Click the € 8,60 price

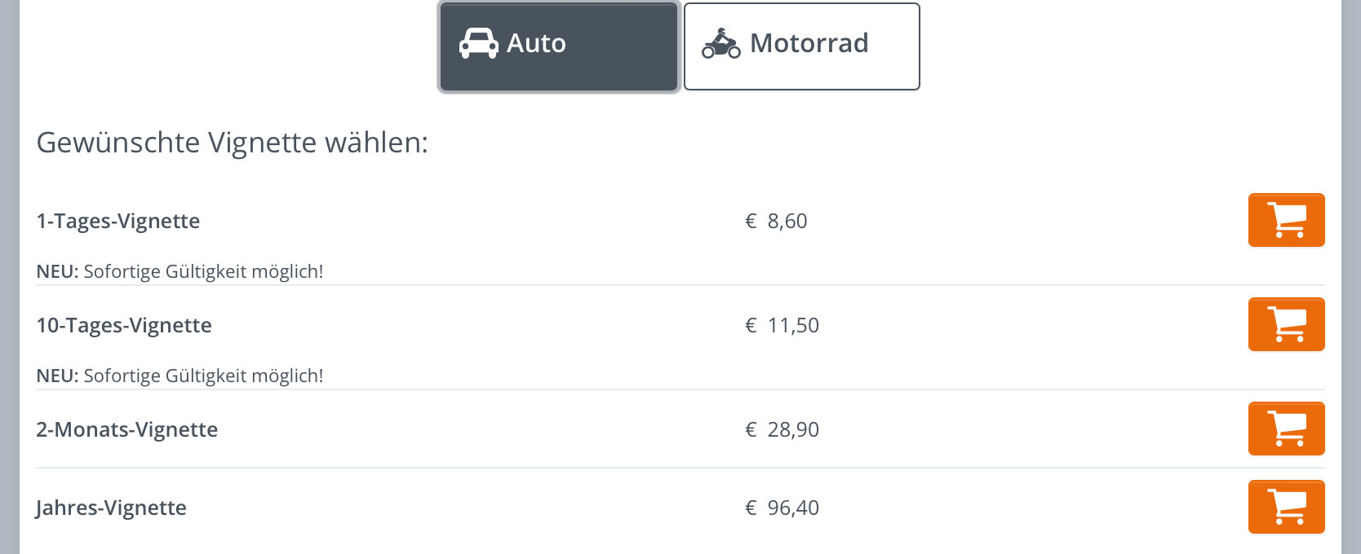point(776,221)
